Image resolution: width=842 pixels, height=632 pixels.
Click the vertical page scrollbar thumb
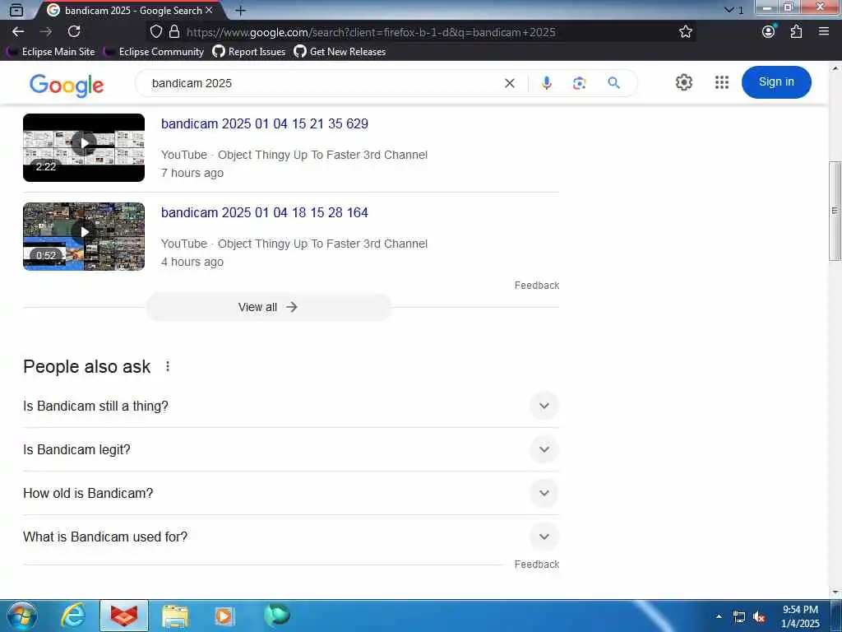point(835,211)
